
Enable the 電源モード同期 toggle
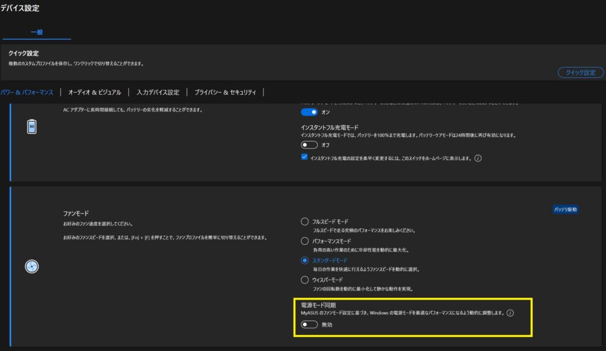click(x=308, y=324)
